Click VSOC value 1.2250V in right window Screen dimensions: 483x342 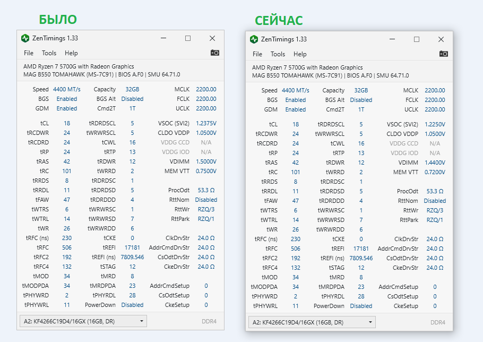435,124
